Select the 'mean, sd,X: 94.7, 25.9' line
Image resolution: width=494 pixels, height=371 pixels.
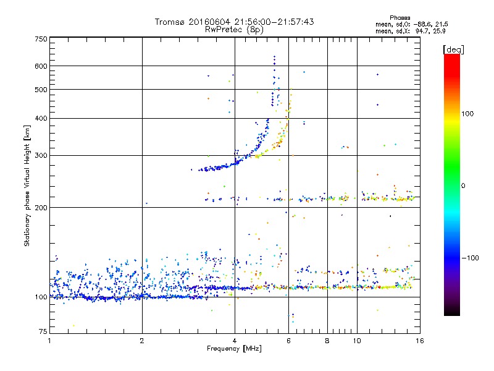pos(411,31)
